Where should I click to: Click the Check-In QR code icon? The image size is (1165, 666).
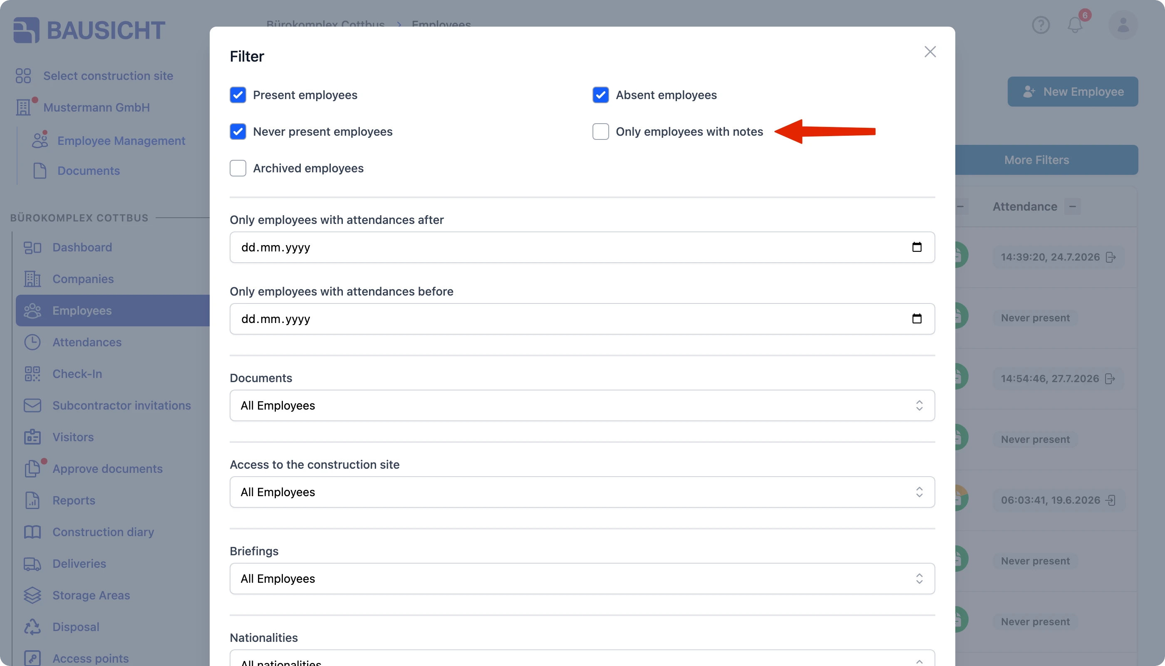(x=32, y=373)
